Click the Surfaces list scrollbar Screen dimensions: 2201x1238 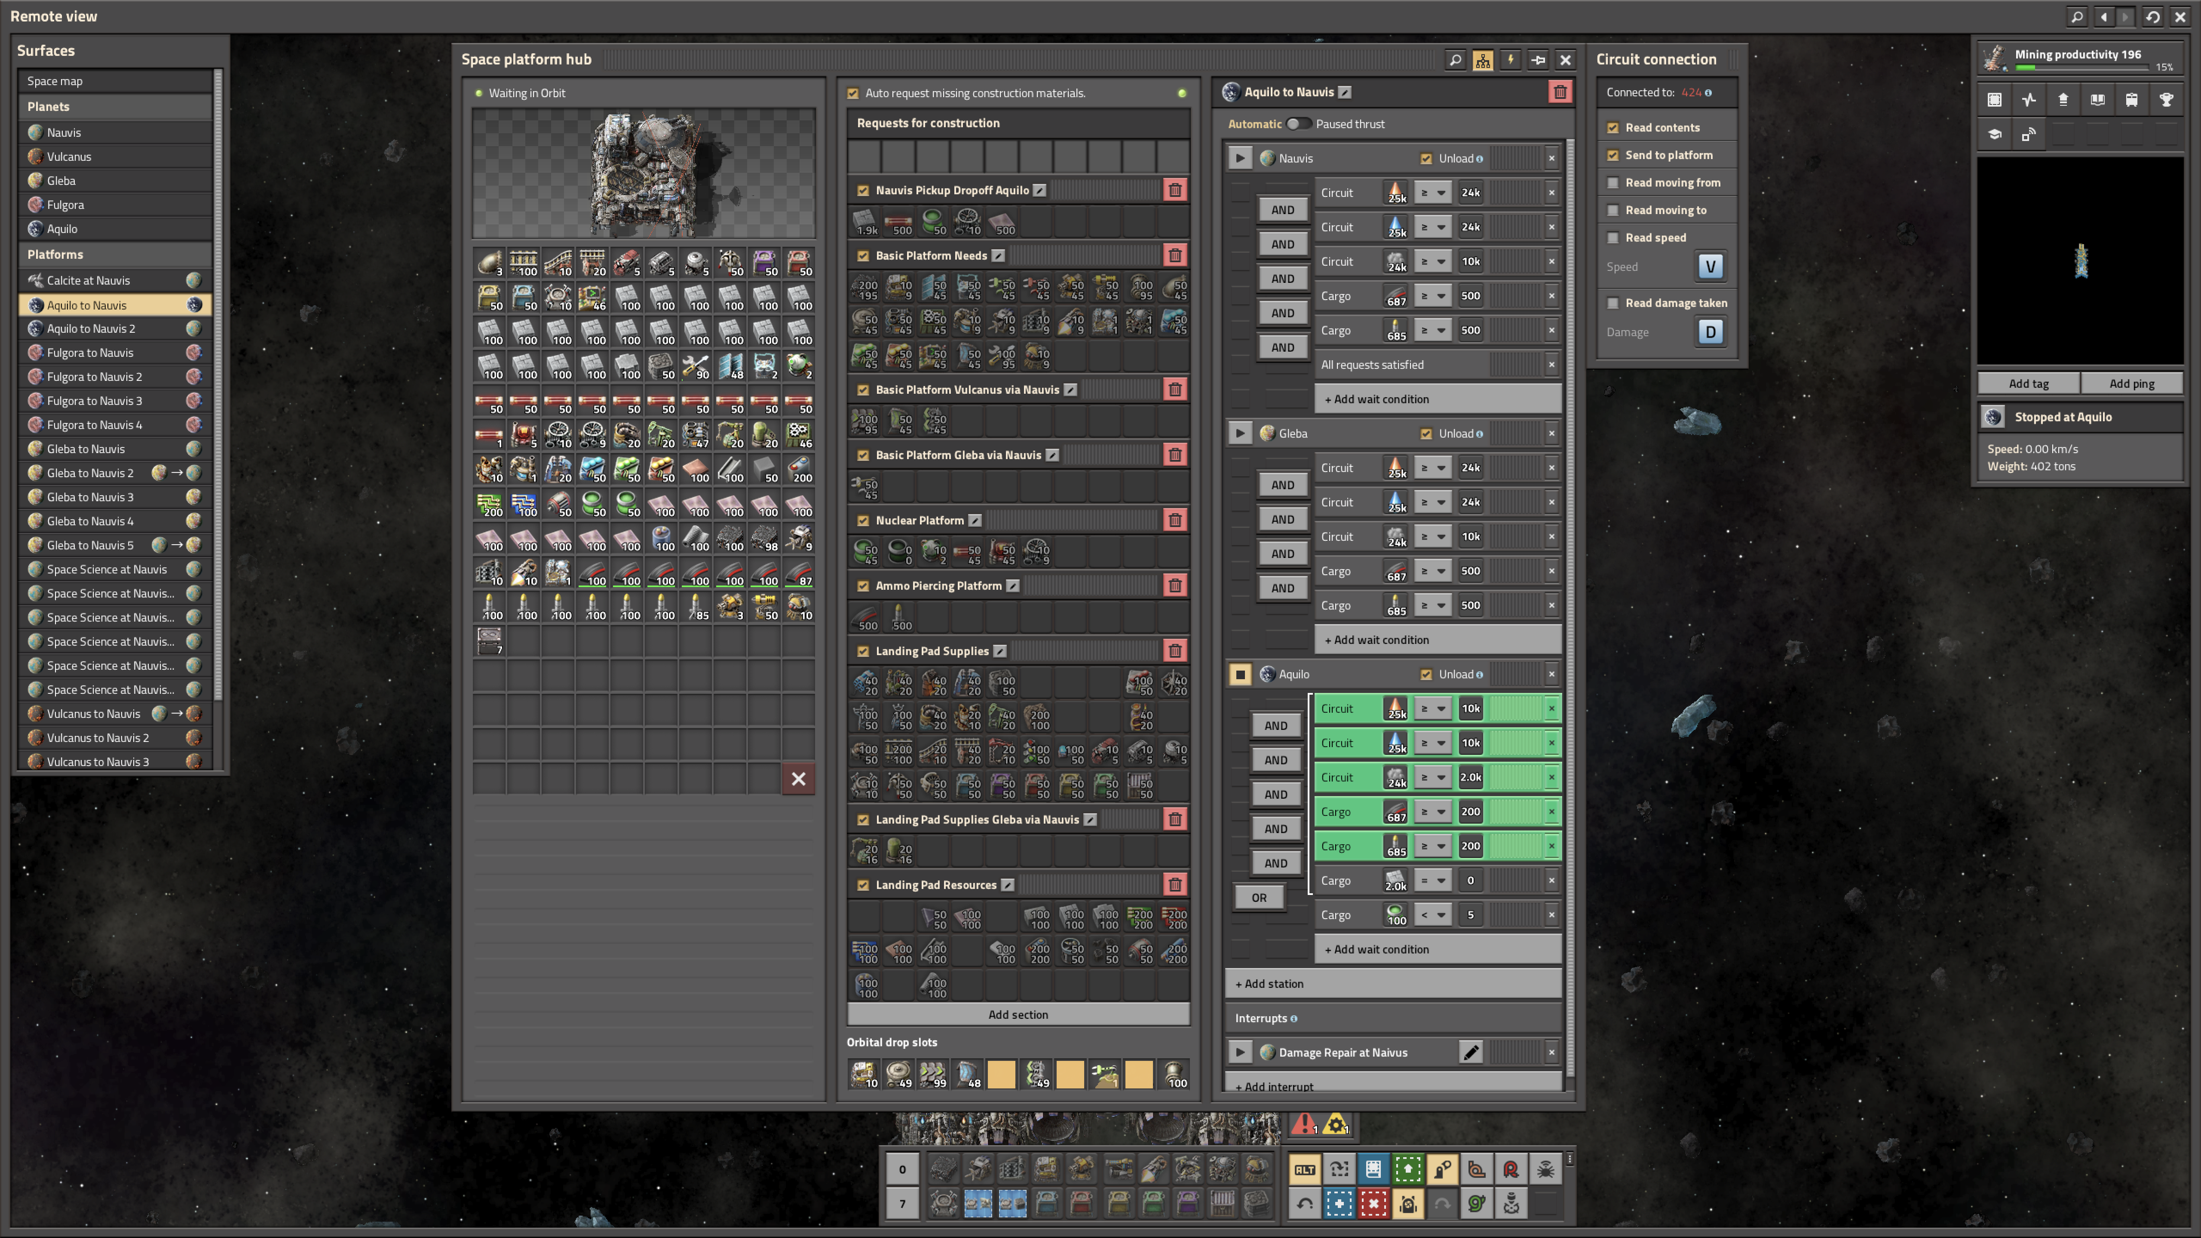[x=218, y=384]
